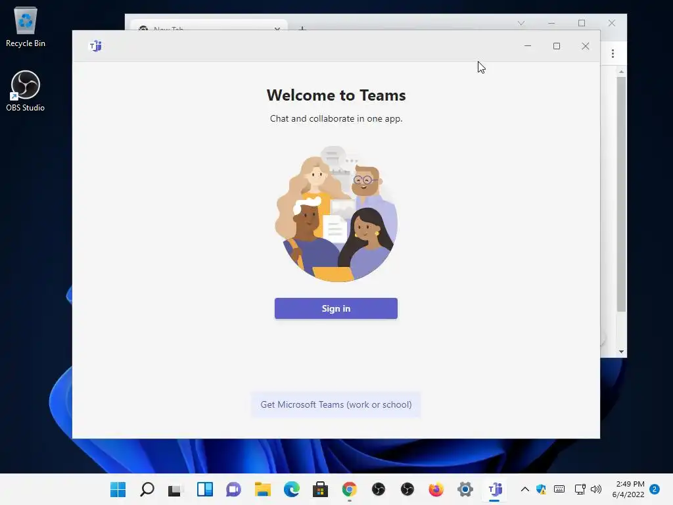Viewport: 673px width, 505px height.
Task: Click Chrome scrollbar down arrow
Action: [x=621, y=352]
